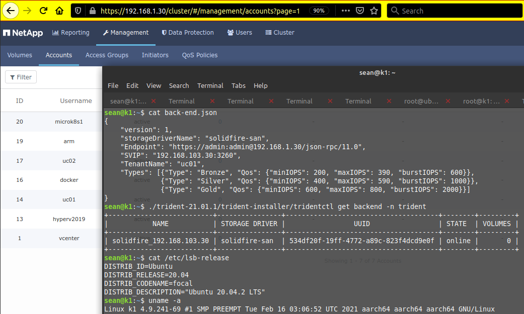The width and height of the screenshot is (524, 314).
Task: Select account row microk8s1
Action: coord(51,122)
